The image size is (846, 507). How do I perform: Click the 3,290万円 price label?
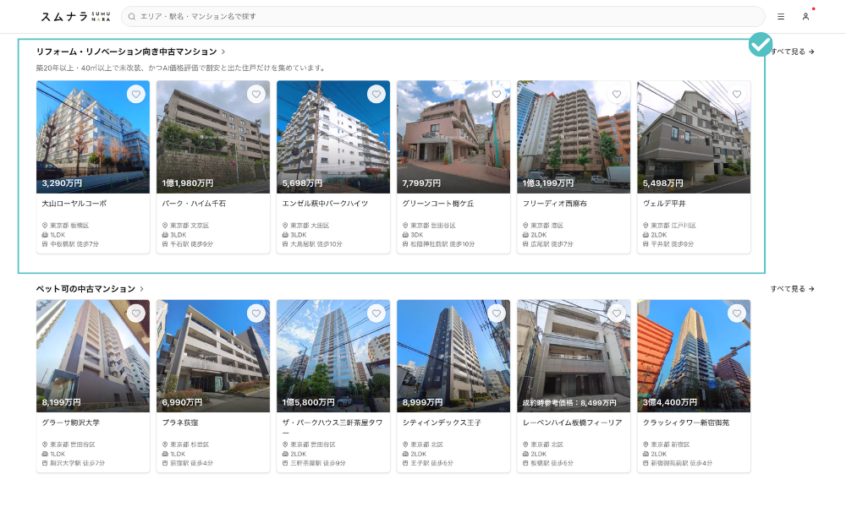62,183
